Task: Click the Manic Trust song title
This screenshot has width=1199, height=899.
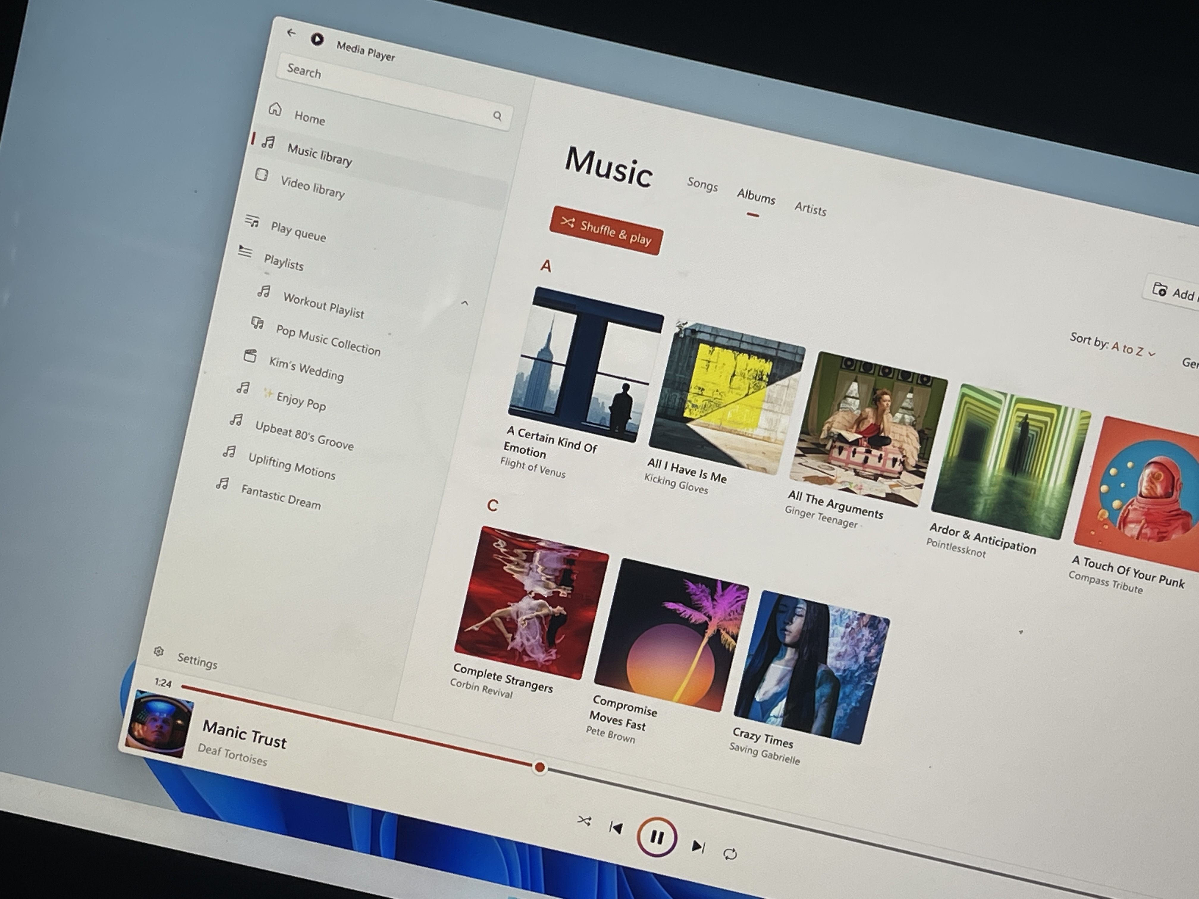Action: [x=244, y=734]
